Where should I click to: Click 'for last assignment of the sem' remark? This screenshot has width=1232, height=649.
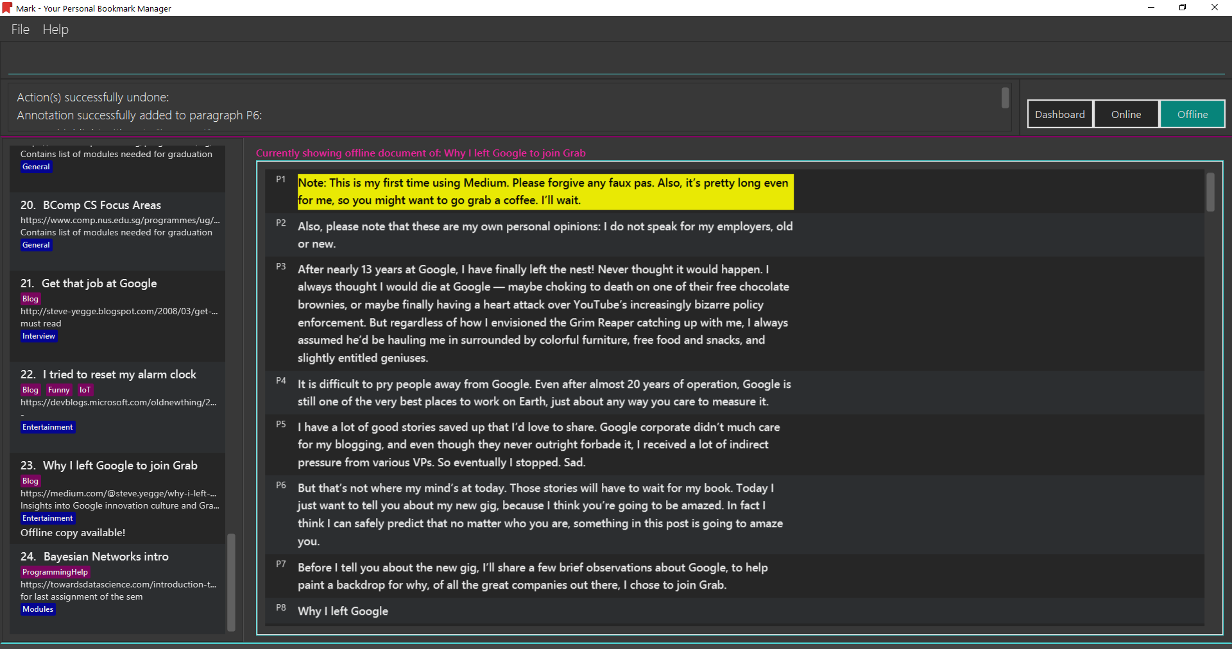point(81,597)
